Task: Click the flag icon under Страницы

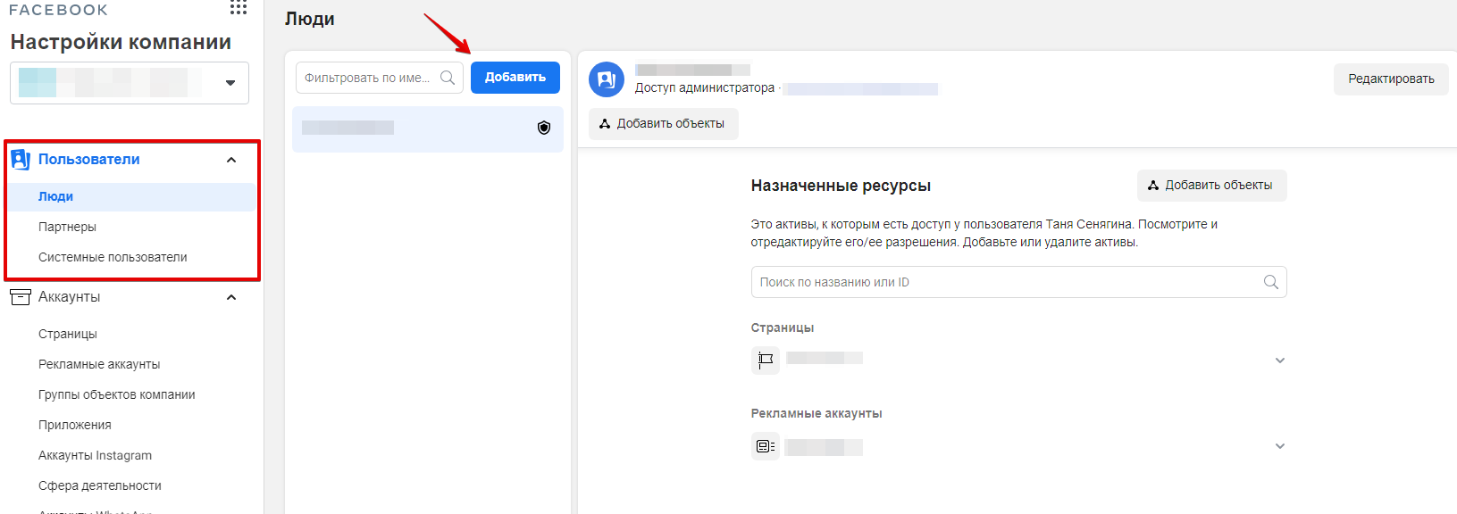Action: point(766,360)
